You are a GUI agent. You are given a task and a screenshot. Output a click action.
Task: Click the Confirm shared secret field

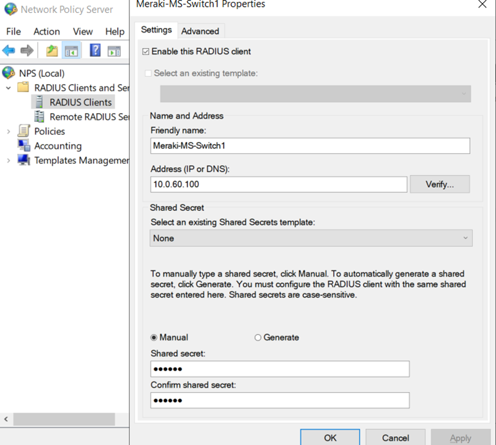280,400
